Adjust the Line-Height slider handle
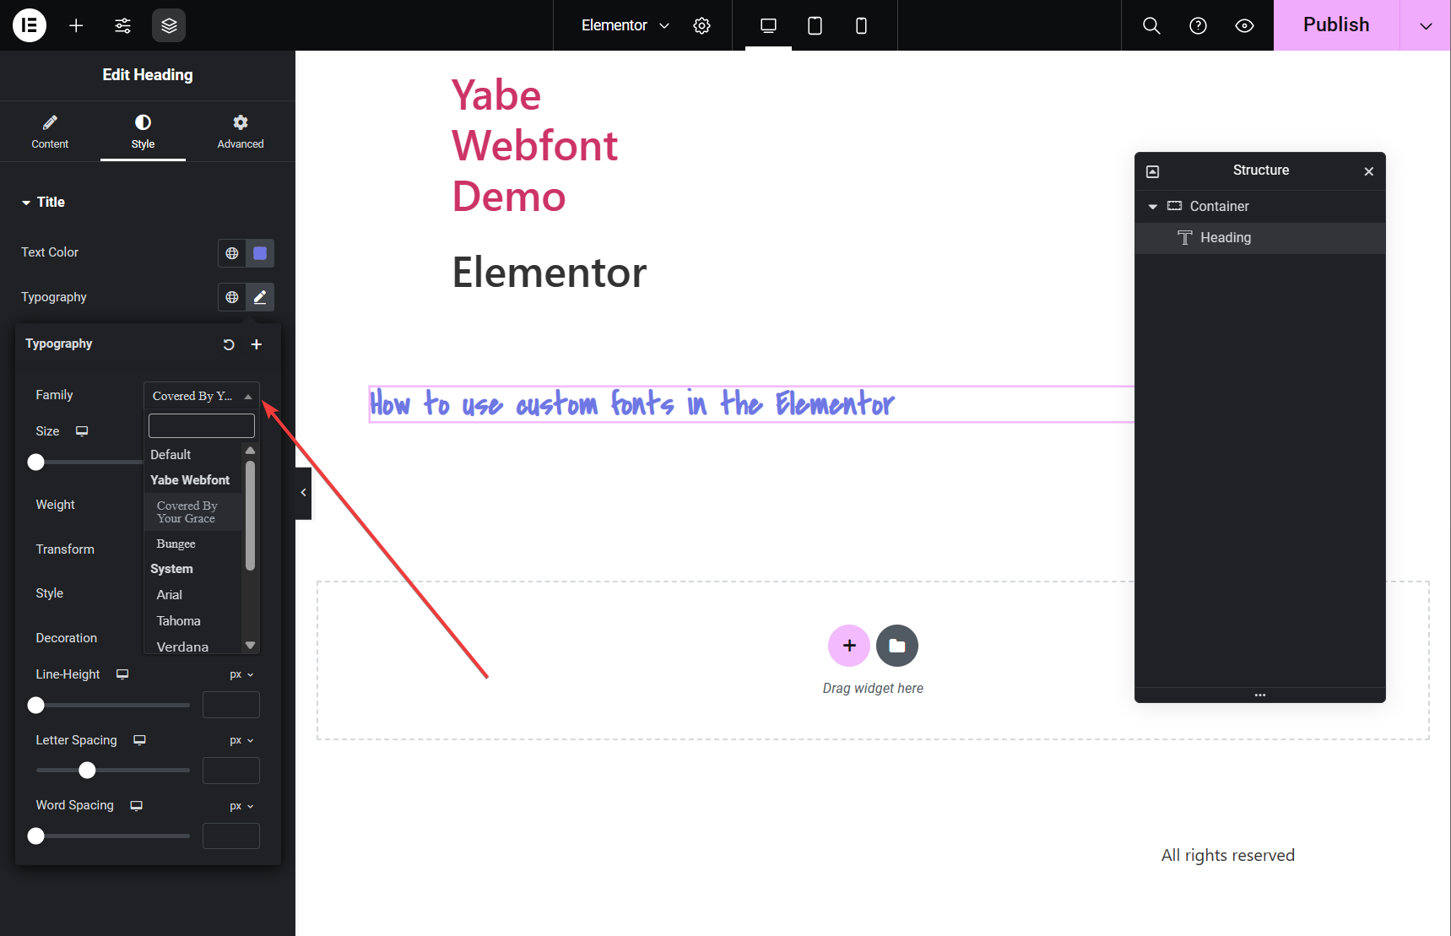Viewport: 1451px width, 936px height. coord(35,705)
